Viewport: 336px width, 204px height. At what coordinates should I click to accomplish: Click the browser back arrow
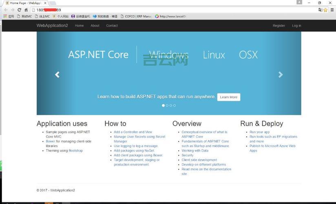5,10
